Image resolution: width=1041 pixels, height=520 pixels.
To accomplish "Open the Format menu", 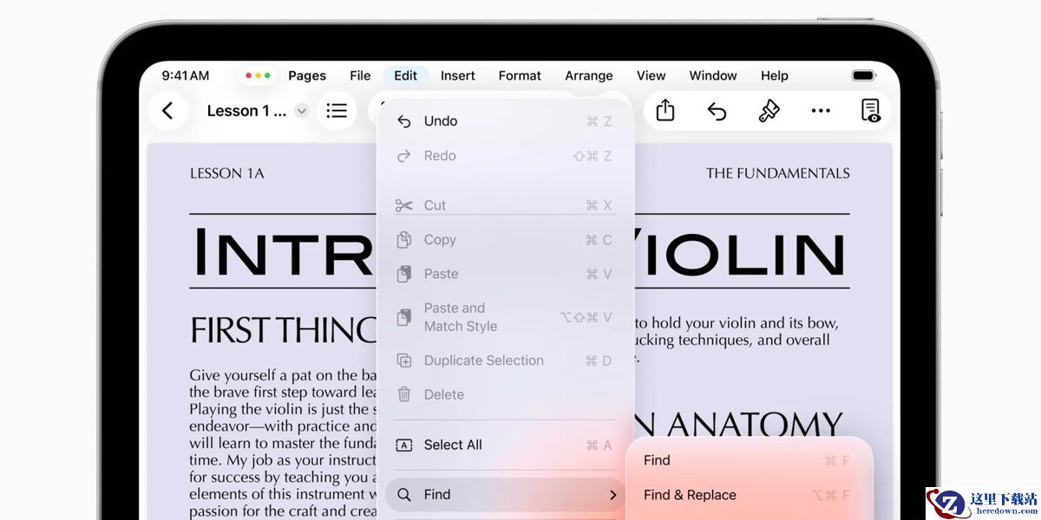I will click(520, 75).
